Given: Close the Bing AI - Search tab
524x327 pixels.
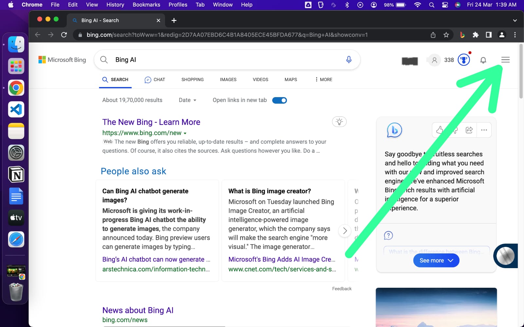Looking at the screenshot, I should pos(159,20).
